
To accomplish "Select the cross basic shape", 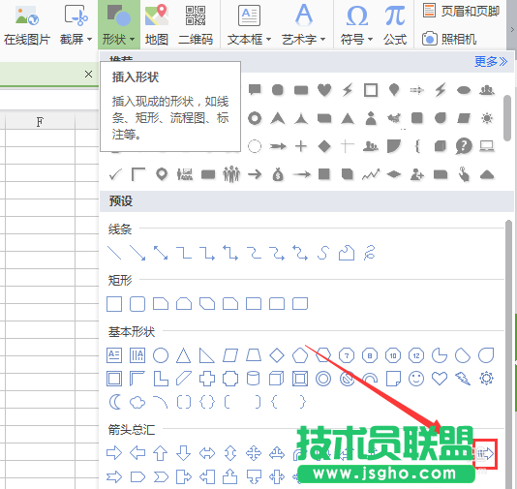I will [x=207, y=379].
